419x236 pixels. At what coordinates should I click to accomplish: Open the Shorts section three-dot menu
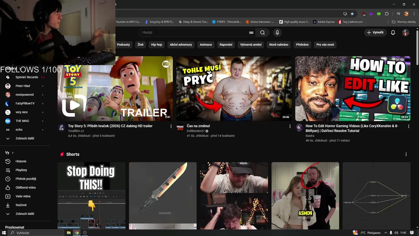406,154
